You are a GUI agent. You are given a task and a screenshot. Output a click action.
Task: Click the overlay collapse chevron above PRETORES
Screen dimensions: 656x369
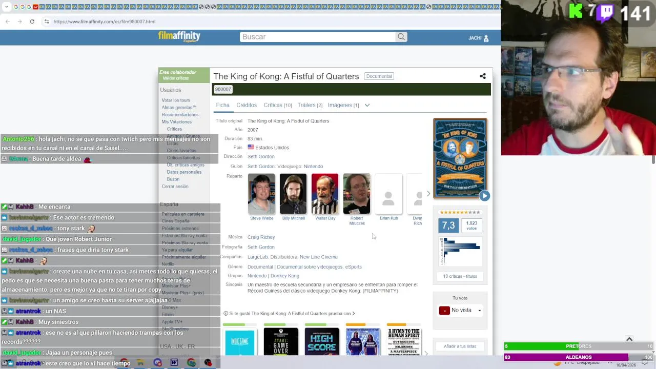tap(629, 339)
